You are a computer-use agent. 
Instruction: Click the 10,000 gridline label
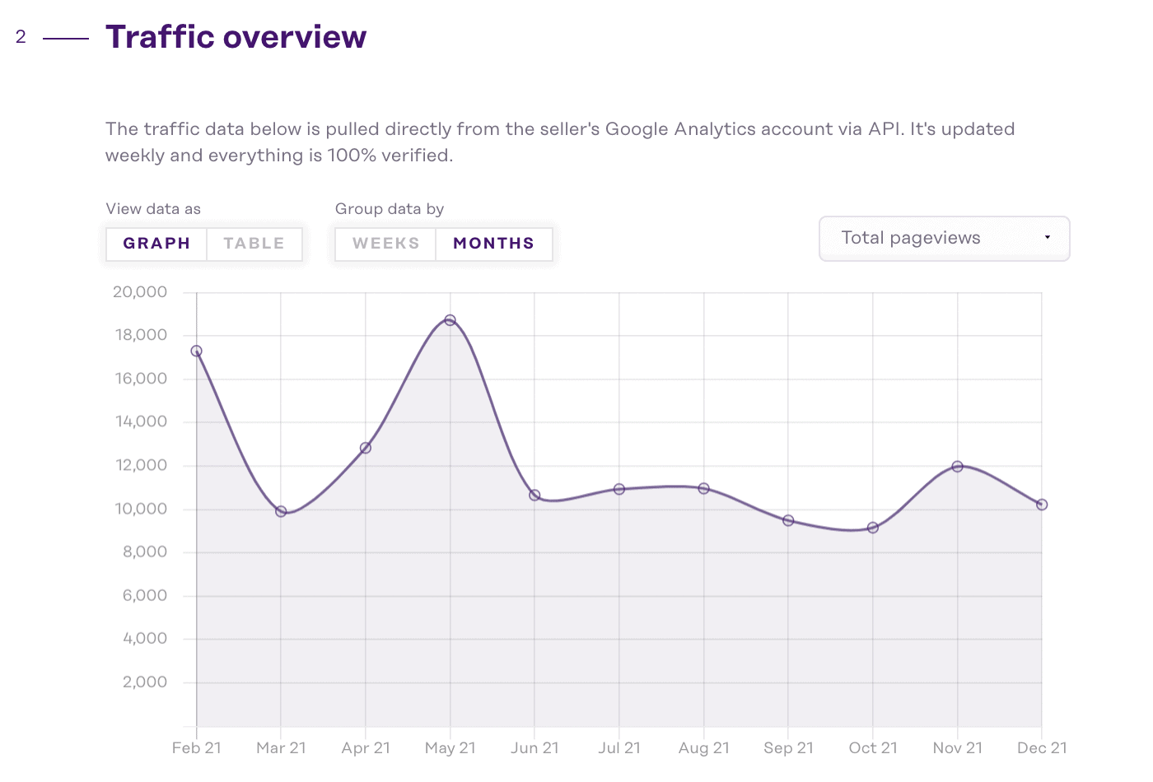pos(140,508)
